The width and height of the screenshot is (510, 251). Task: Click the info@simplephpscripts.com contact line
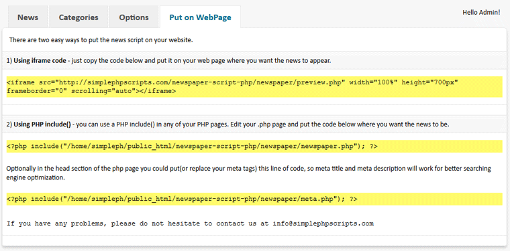(191, 224)
